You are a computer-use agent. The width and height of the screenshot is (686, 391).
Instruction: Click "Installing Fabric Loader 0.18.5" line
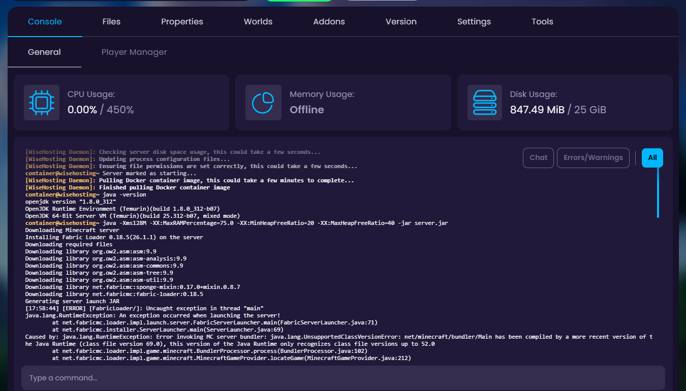[x=114, y=237]
